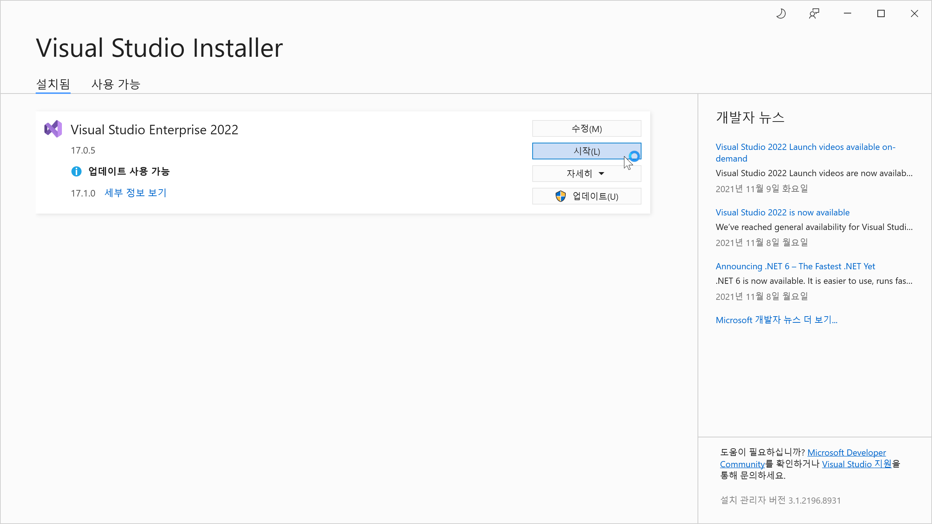The height and width of the screenshot is (524, 932).
Task: Switch to the 사용 가능 tab
Action: [x=116, y=84]
